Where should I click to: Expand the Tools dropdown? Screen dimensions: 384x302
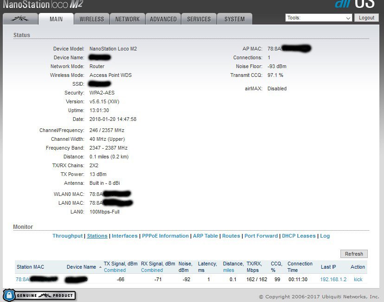tap(319, 18)
